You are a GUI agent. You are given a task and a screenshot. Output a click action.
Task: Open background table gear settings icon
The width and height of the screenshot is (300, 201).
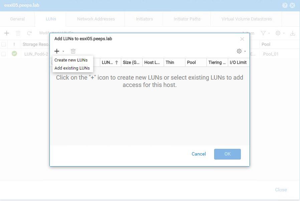click(x=278, y=33)
